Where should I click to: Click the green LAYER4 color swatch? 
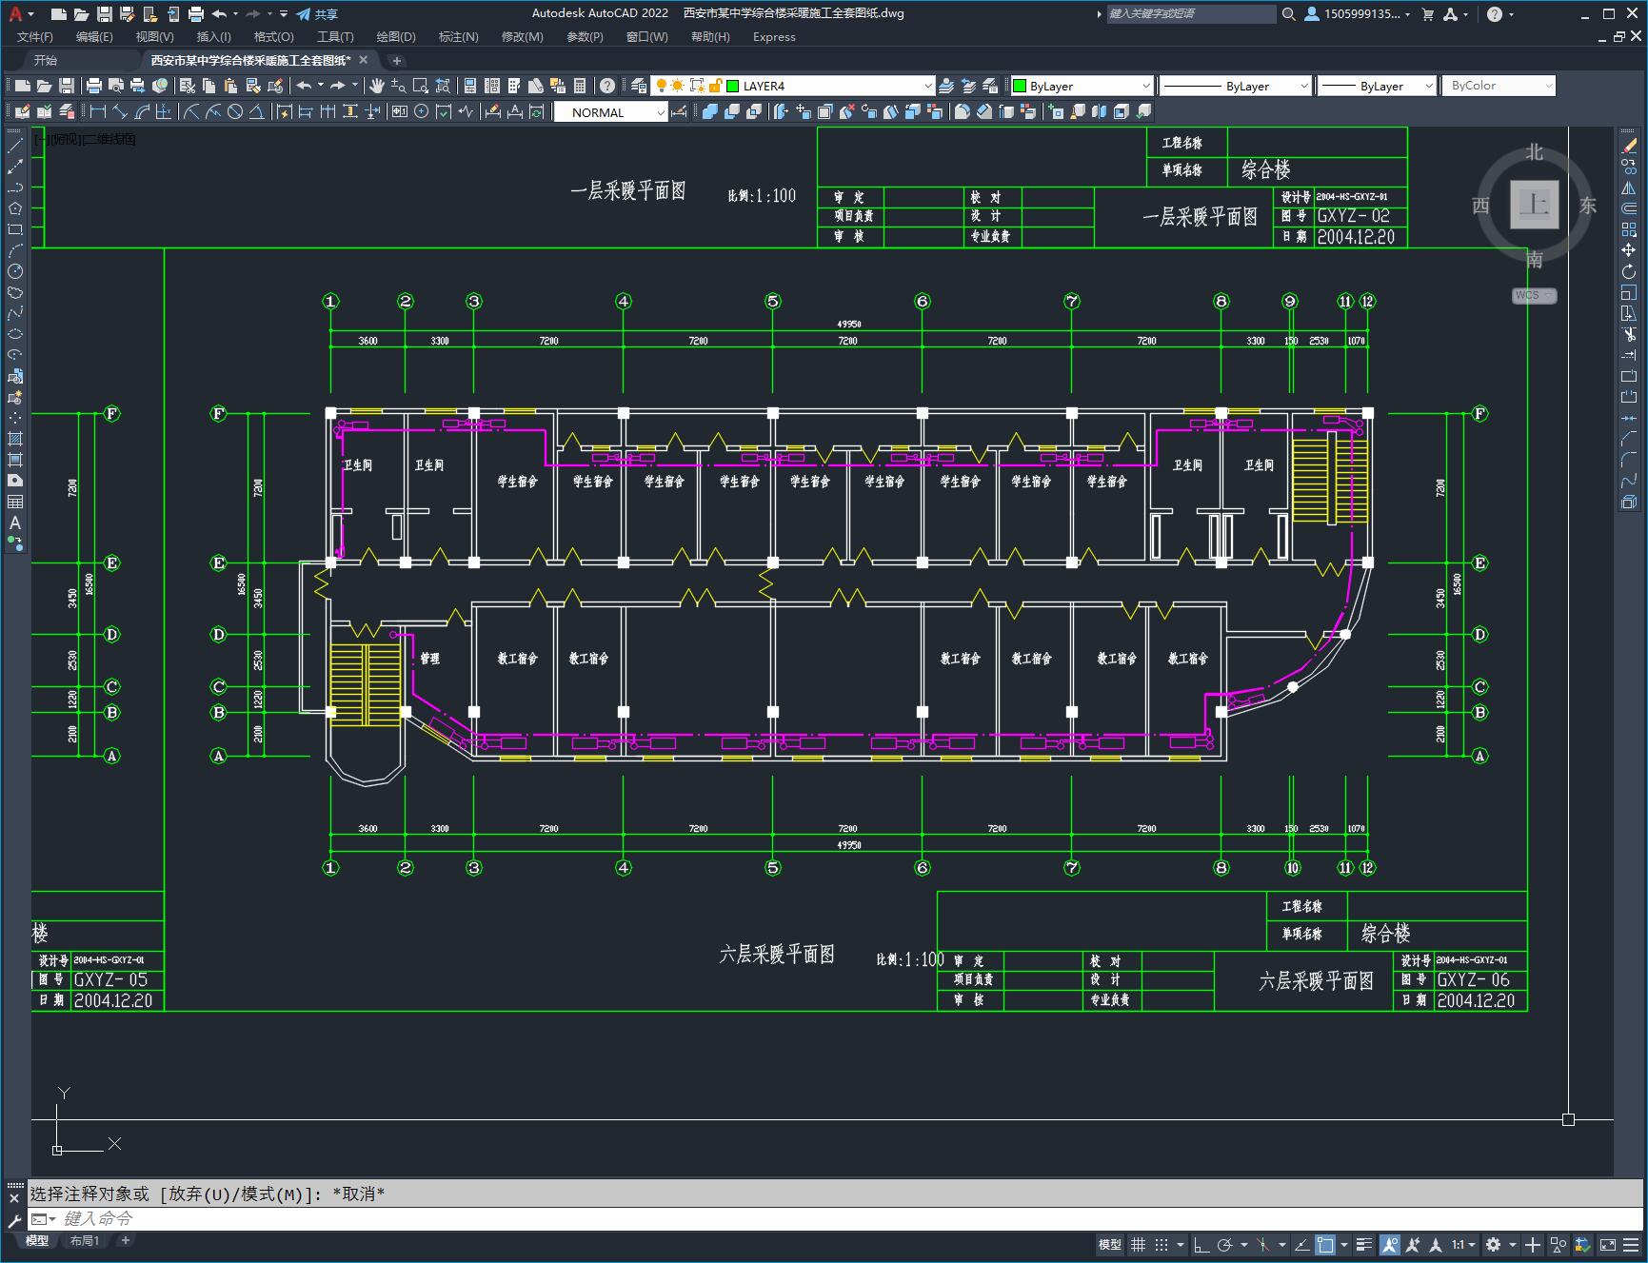[733, 86]
